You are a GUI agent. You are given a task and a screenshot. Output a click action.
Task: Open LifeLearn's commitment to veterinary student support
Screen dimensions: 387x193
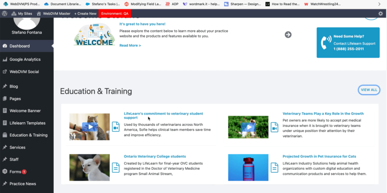pos(163,116)
